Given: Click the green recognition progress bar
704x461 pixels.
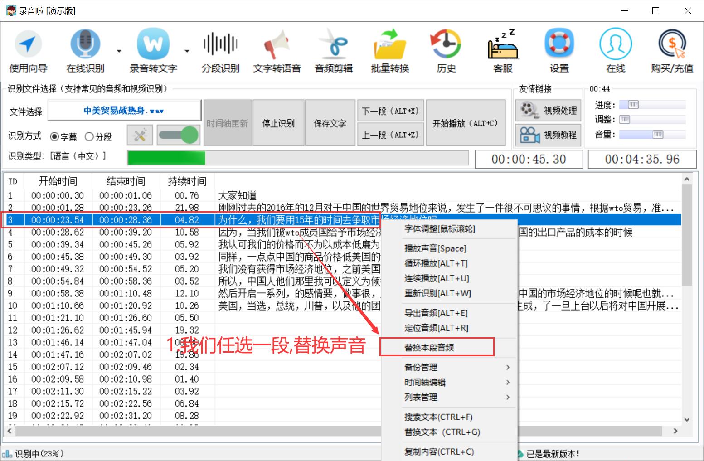Looking at the screenshot, I should click(298, 158).
